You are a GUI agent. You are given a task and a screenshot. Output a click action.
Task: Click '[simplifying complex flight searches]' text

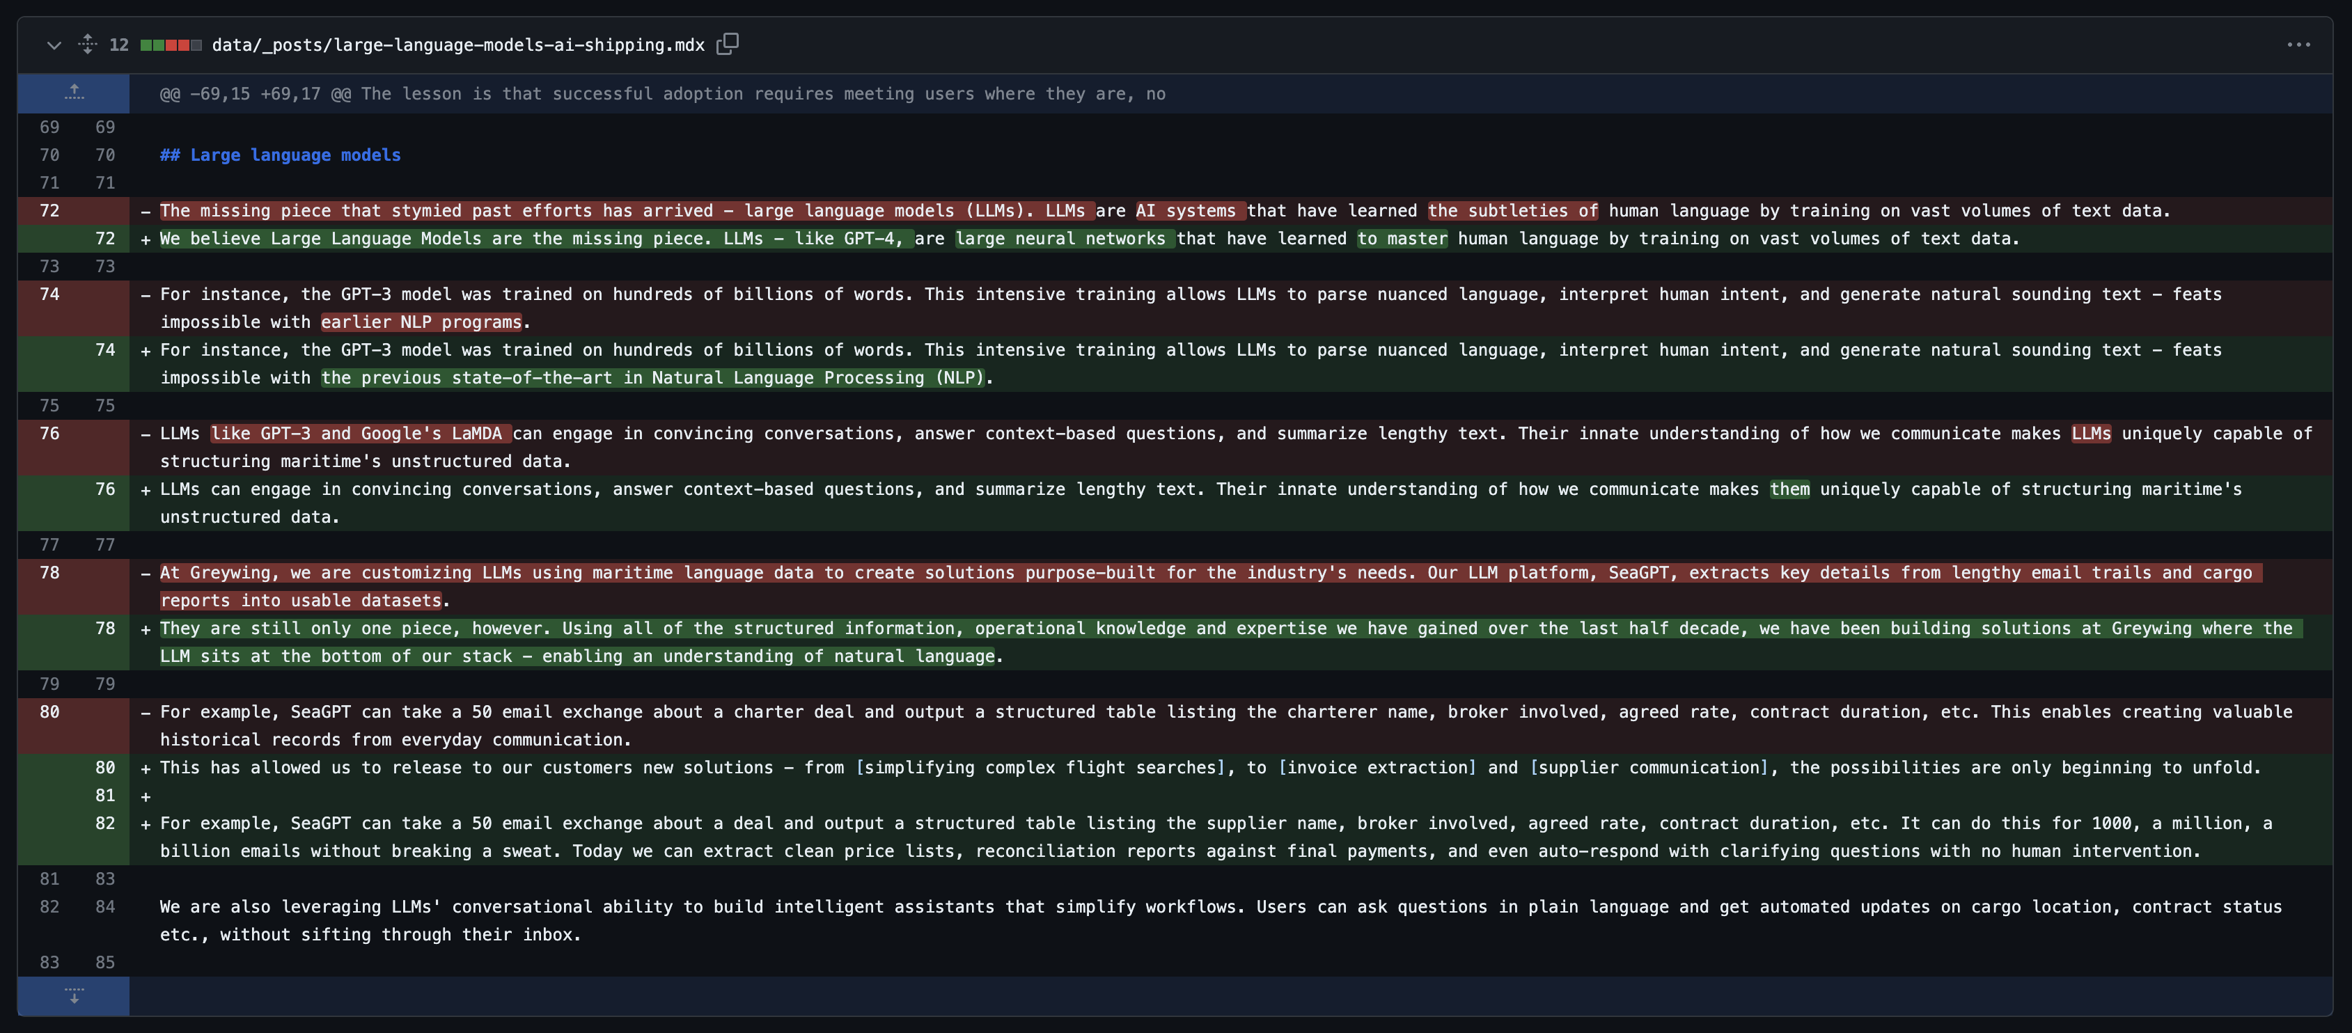coord(1040,768)
